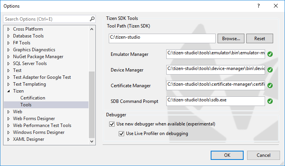
Task: Click the options tree scrollbar down arrow
Action: [92, 141]
